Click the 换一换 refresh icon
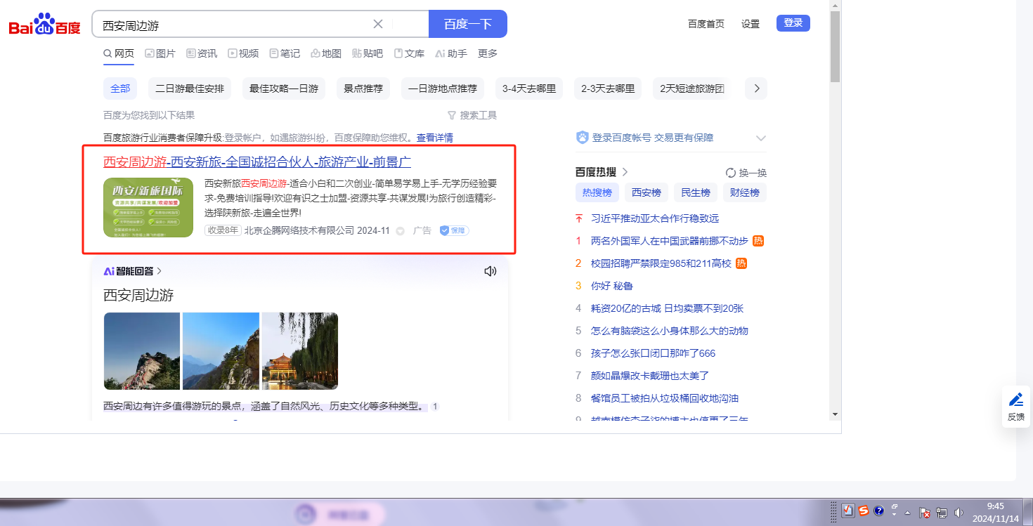The width and height of the screenshot is (1033, 526). (x=731, y=173)
